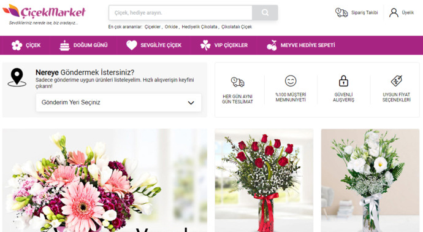The image size is (423, 232).
Task: Click the clover icon beside VIP ÇİÇEKLER
Action: point(205,45)
